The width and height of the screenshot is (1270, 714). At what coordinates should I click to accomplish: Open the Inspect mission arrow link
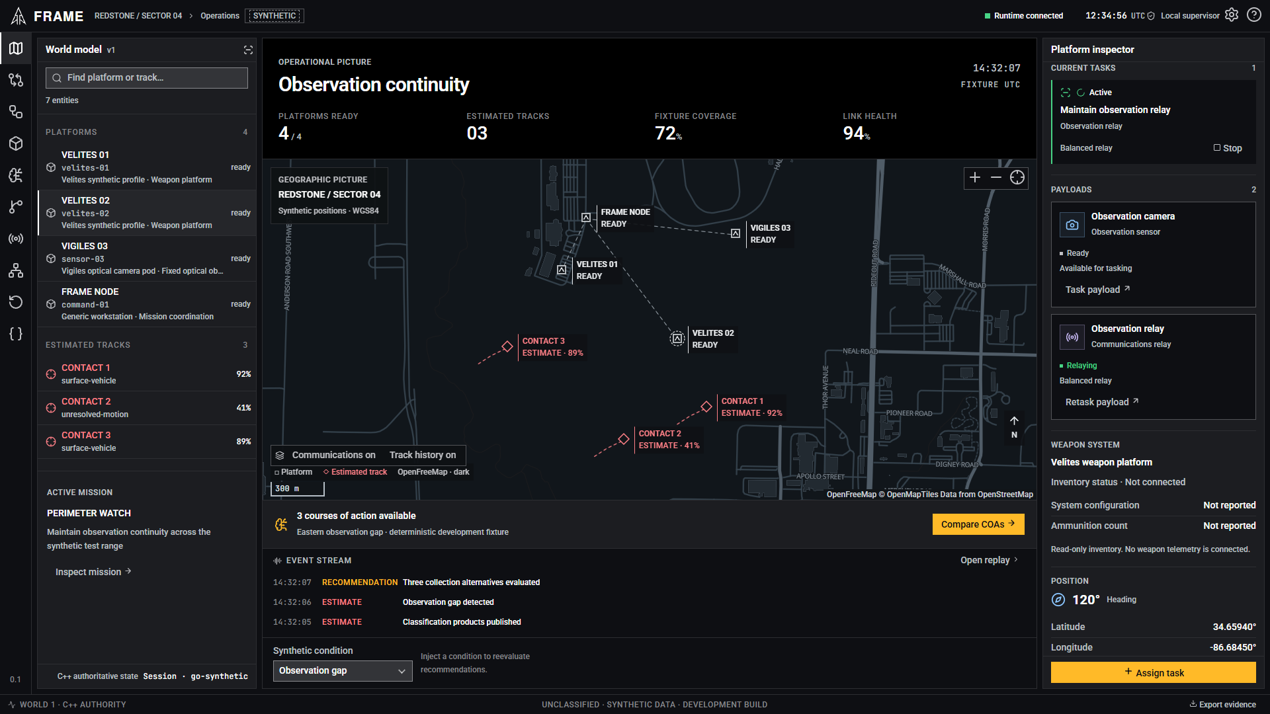point(93,572)
